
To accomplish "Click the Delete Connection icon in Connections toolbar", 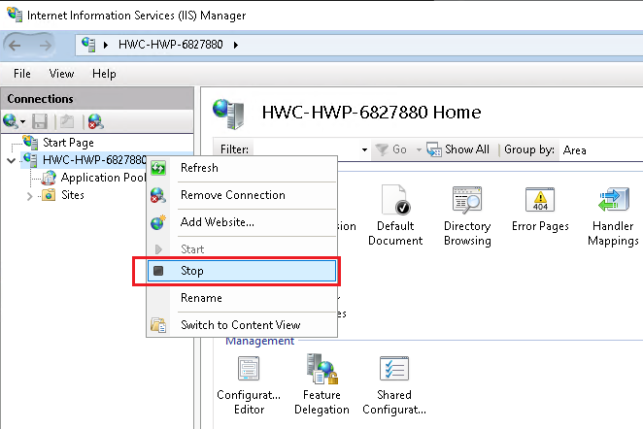I will click(x=95, y=121).
